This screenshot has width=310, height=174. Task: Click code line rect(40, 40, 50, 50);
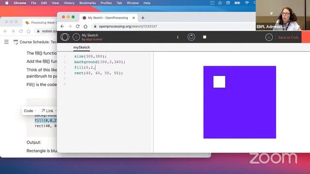click(98, 73)
